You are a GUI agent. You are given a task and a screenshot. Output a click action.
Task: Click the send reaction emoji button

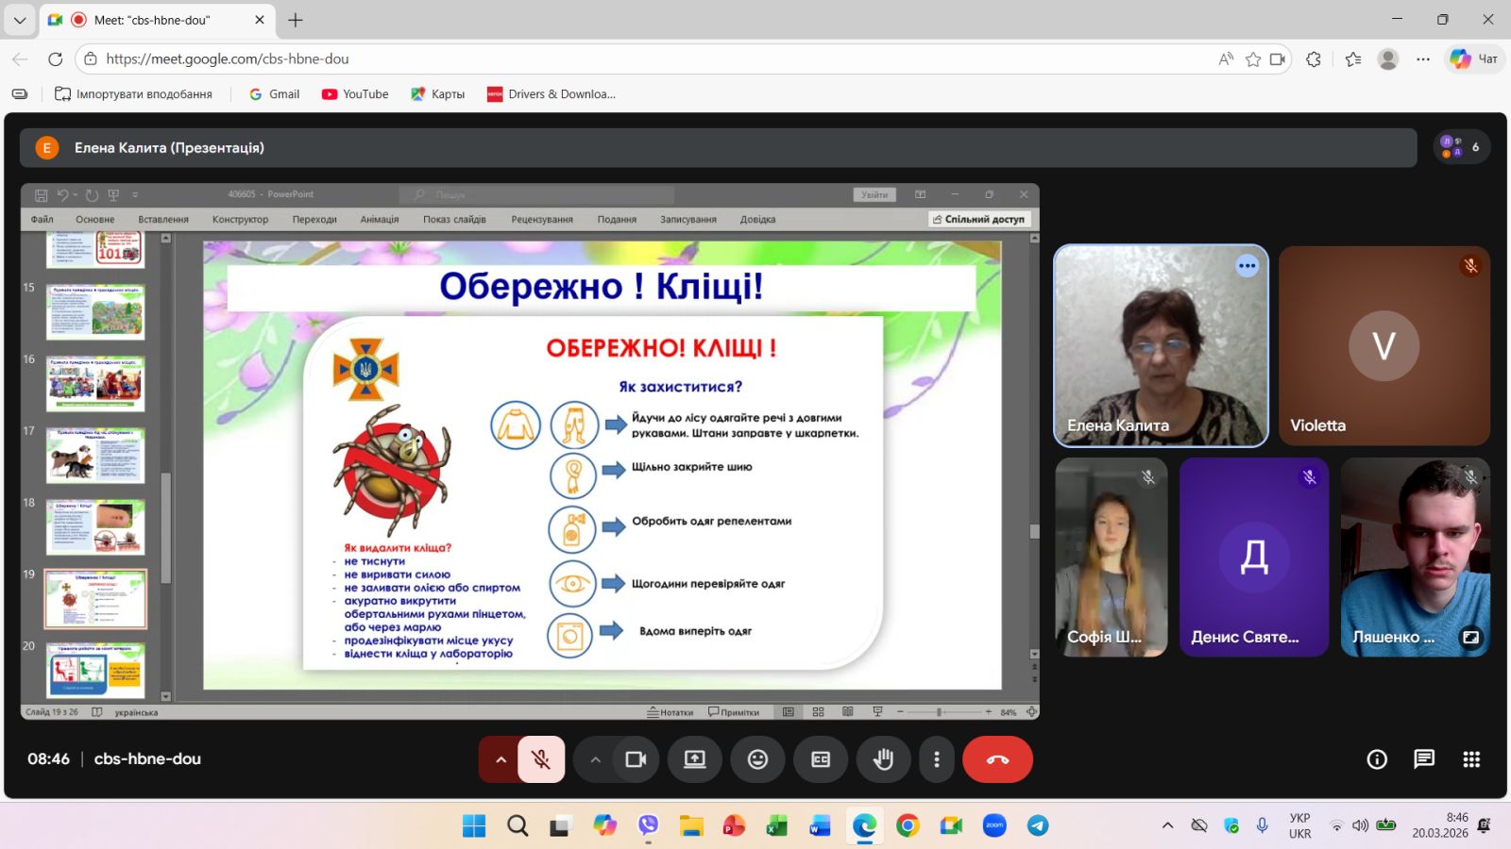[757, 759]
